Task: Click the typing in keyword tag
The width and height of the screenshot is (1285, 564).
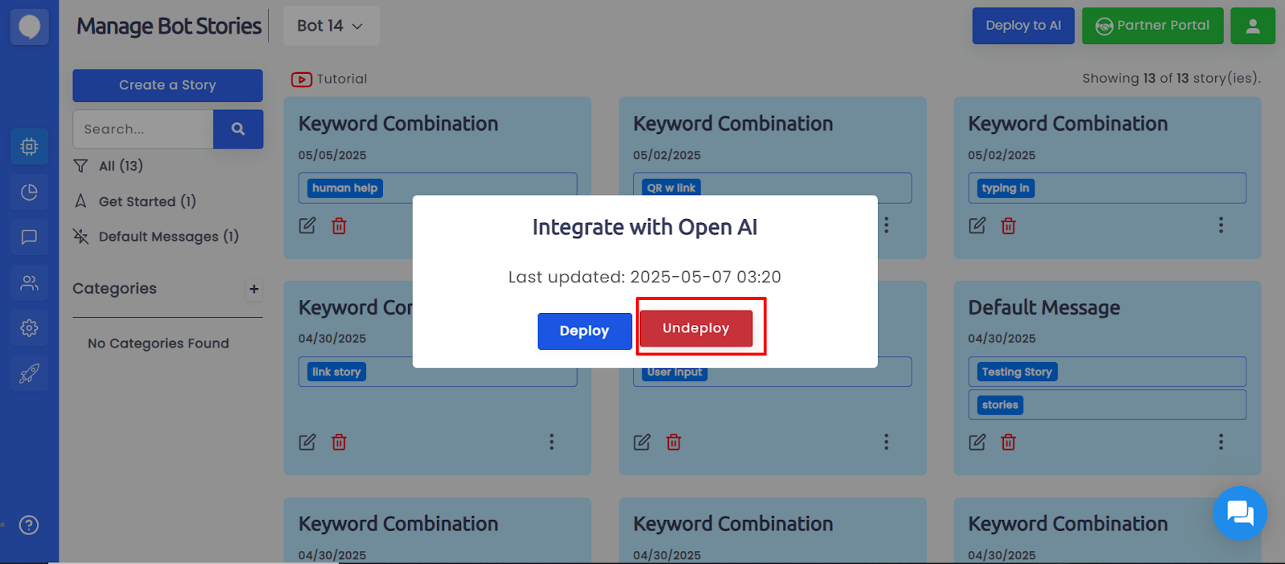Action: pyautogui.click(x=1006, y=189)
